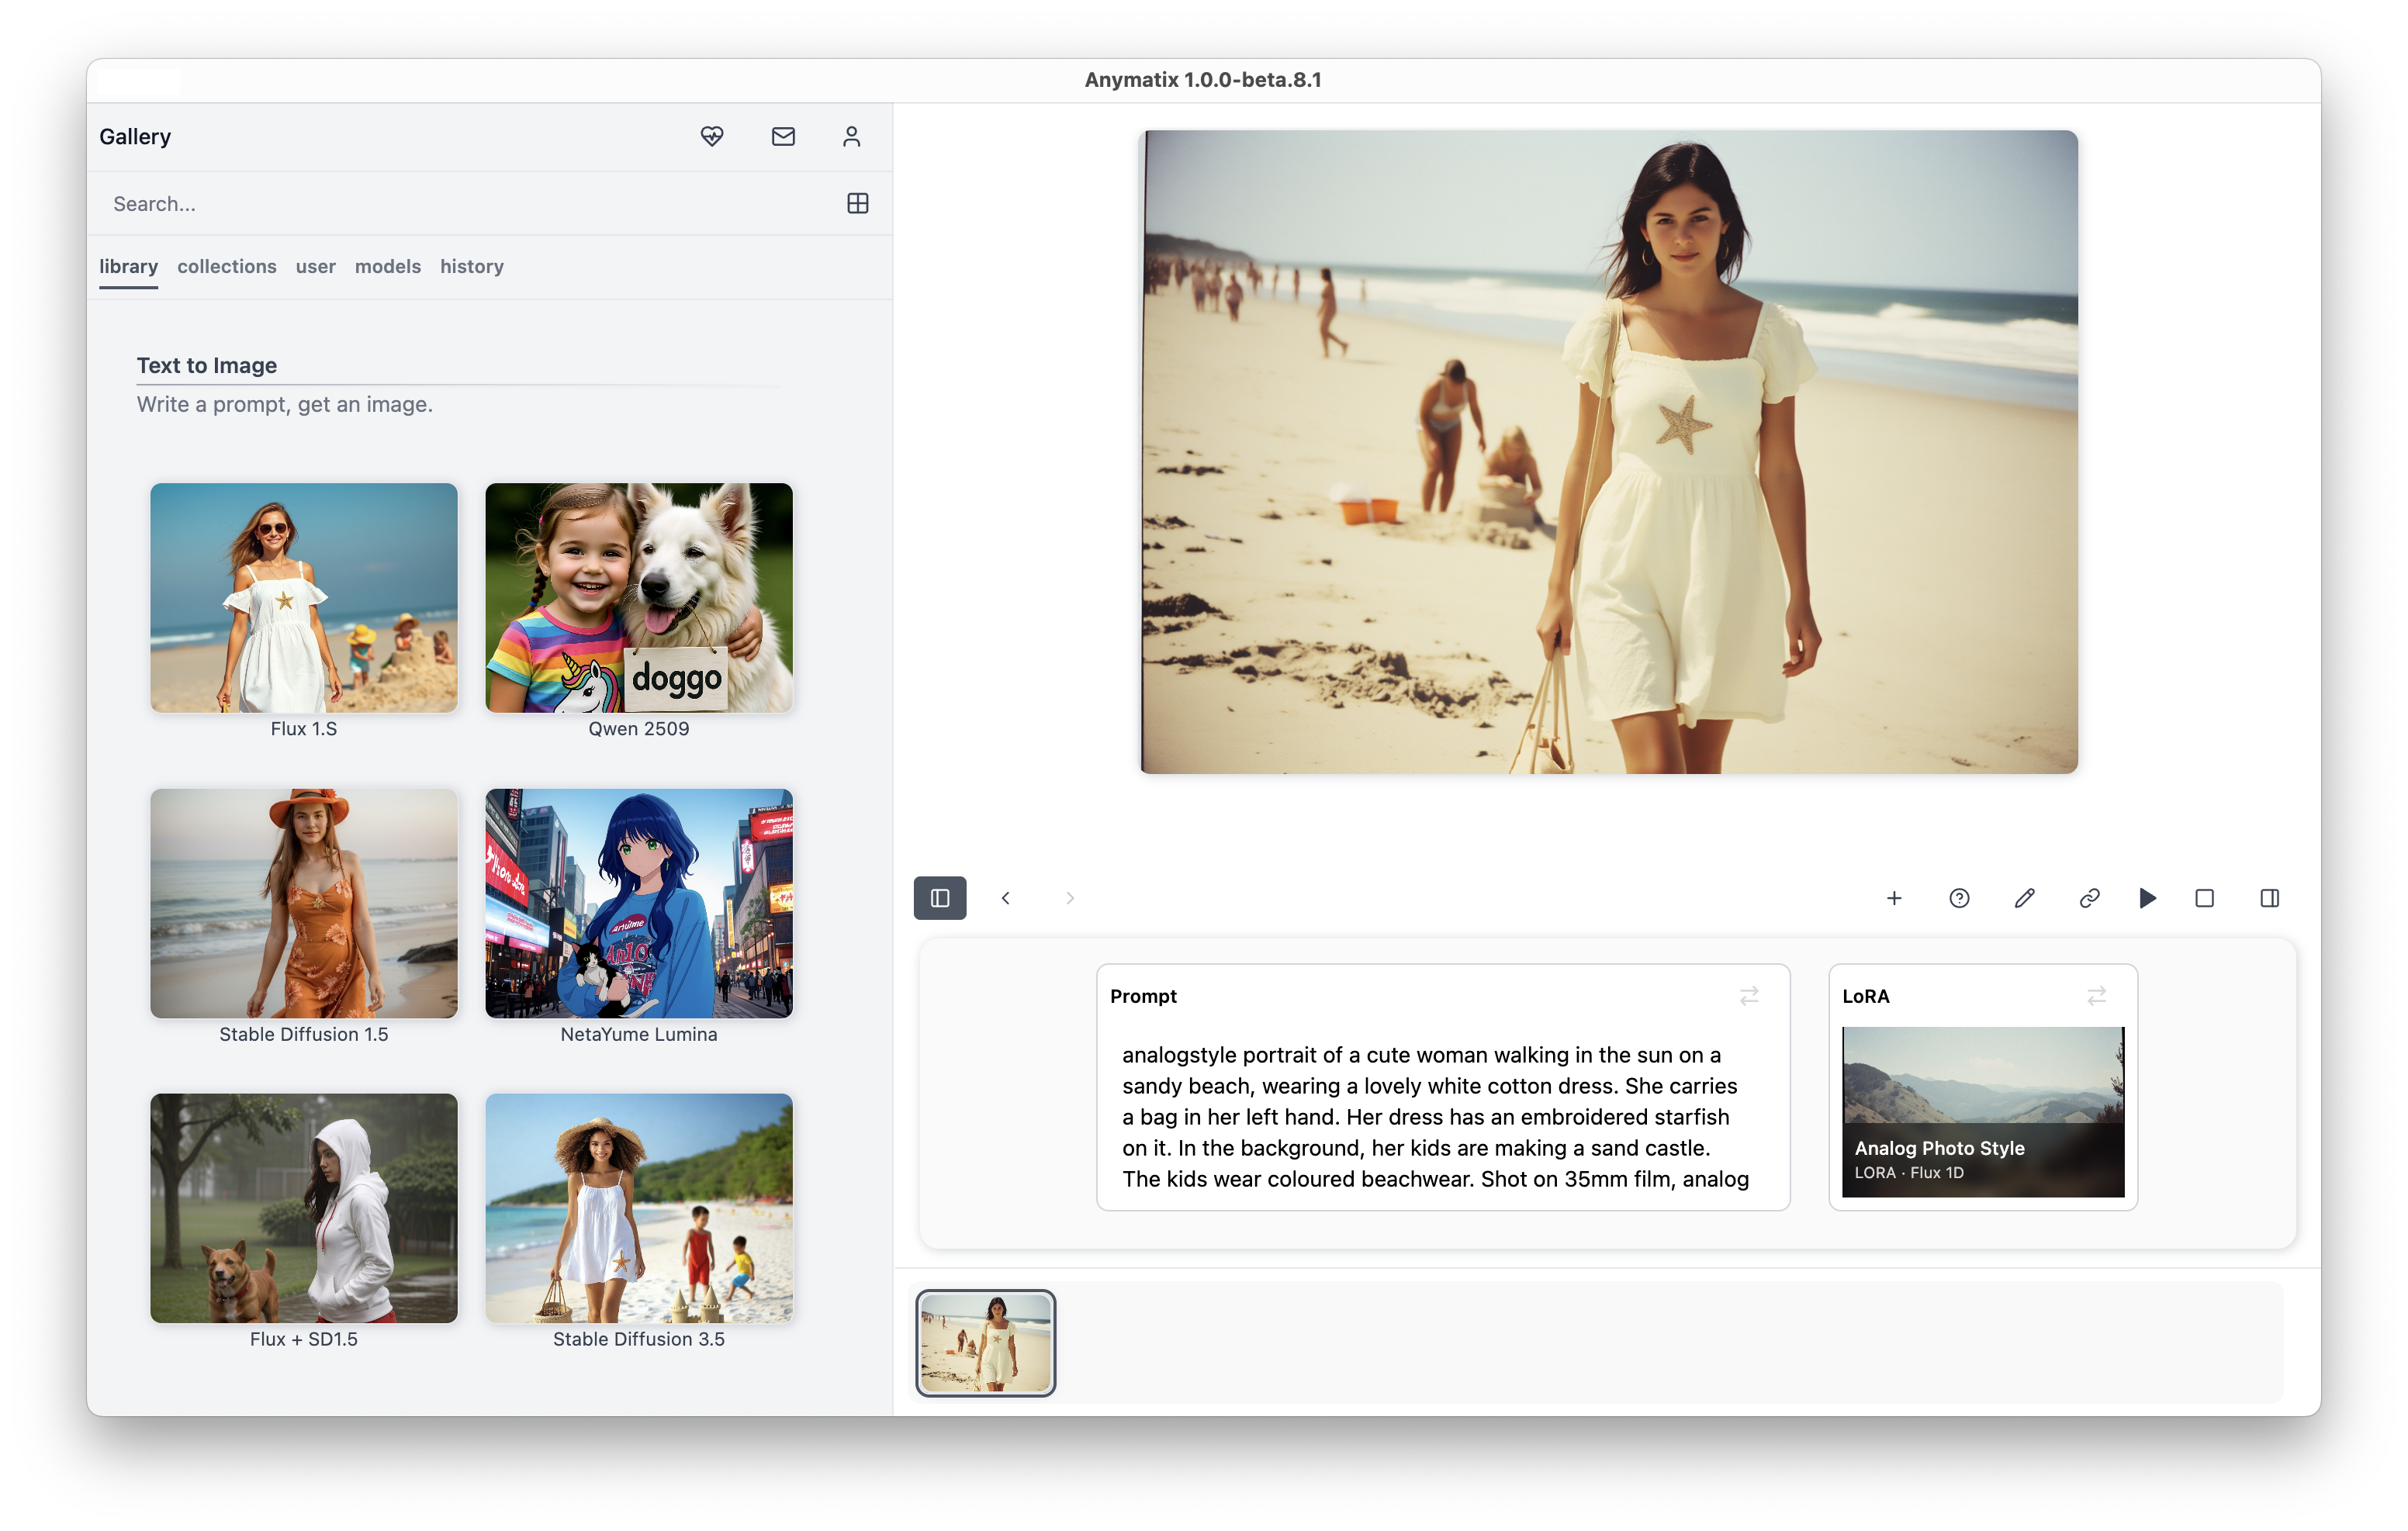Select the Analog Photo Style LoRA card
This screenshot has height=1531, width=2408.
[1982, 1111]
